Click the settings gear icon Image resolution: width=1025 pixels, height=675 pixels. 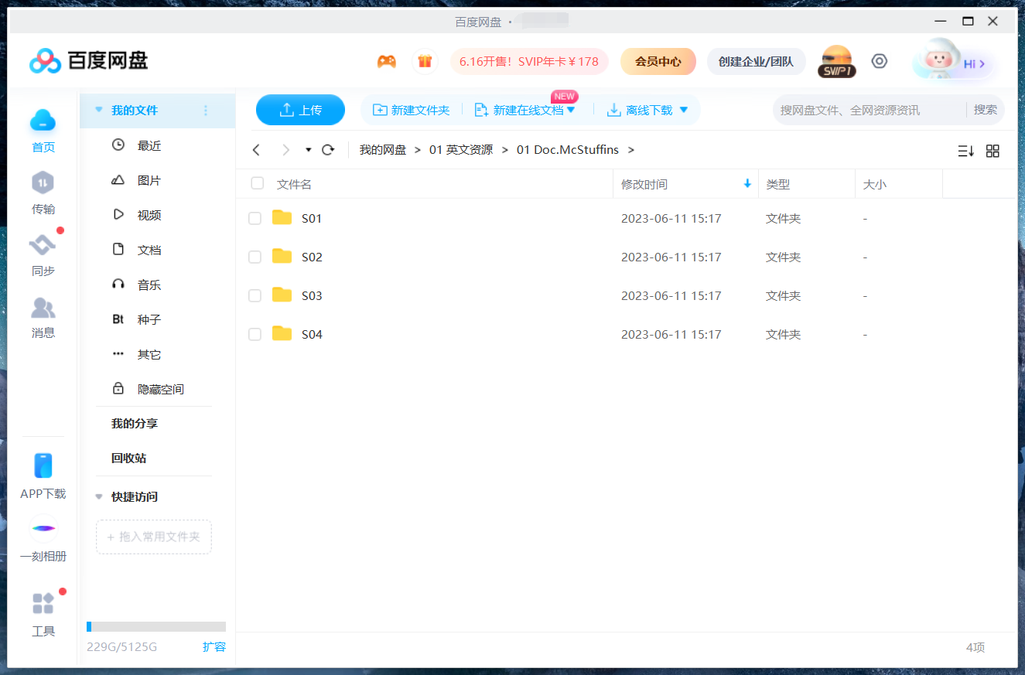[x=879, y=60]
